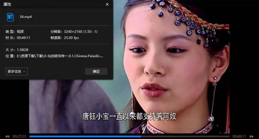Select the 34.mp4 file name text
259x139 pixels.
(x=26, y=17)
